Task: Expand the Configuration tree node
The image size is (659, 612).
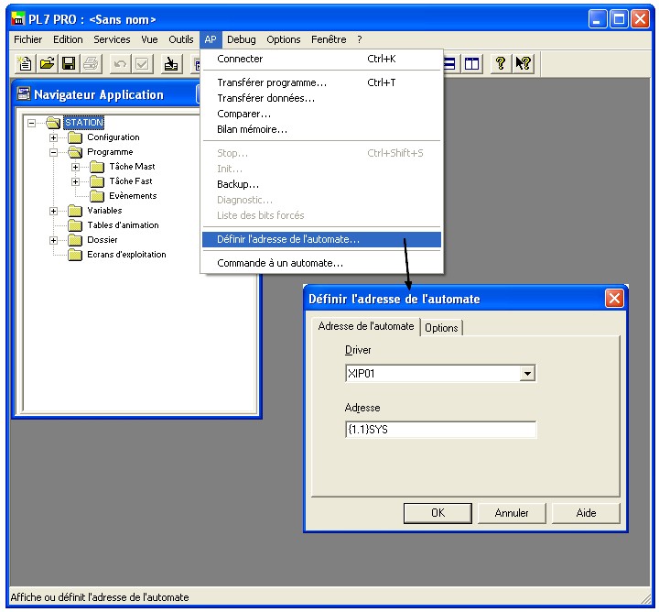Action: (x=53, y=137)
